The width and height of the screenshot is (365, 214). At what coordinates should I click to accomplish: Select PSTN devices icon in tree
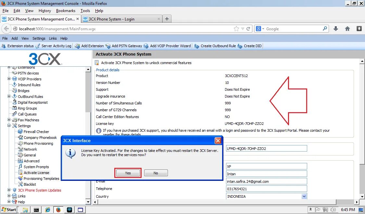(15, 73)
